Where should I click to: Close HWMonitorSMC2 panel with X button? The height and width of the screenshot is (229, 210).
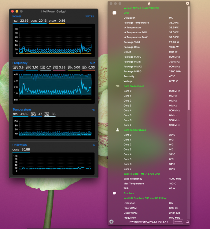tap(187, 3)
